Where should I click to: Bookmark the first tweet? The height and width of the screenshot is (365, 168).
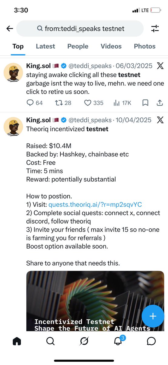point(146,103)
